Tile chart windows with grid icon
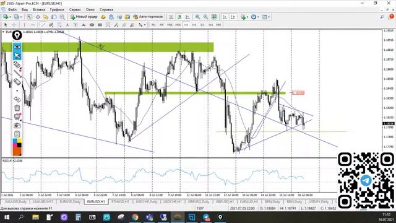The image size is (396, 223). coord(214,17)
